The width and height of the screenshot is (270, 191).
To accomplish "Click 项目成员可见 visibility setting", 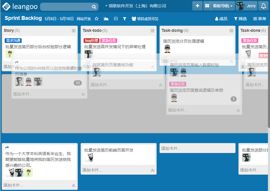I will point(145,19).
